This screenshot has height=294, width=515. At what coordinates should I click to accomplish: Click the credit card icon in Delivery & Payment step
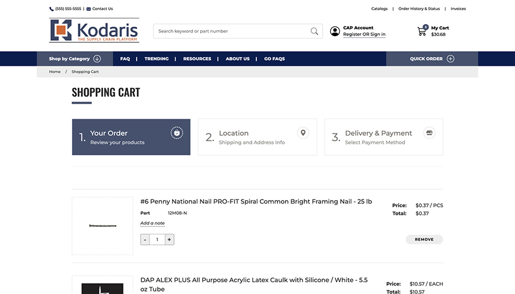[429, 133]
